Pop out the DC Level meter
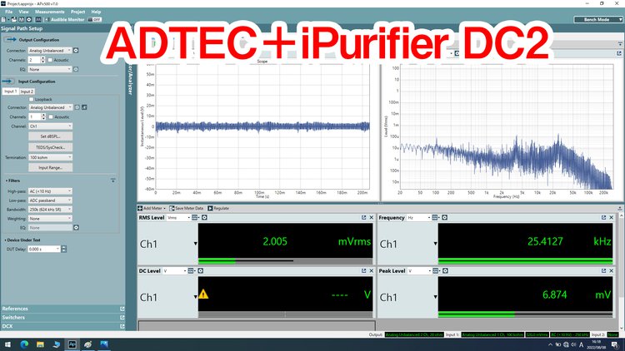Image resolution: width=625 pixels, height=351 pixels. pyautogui.click(x=363, y=271)
